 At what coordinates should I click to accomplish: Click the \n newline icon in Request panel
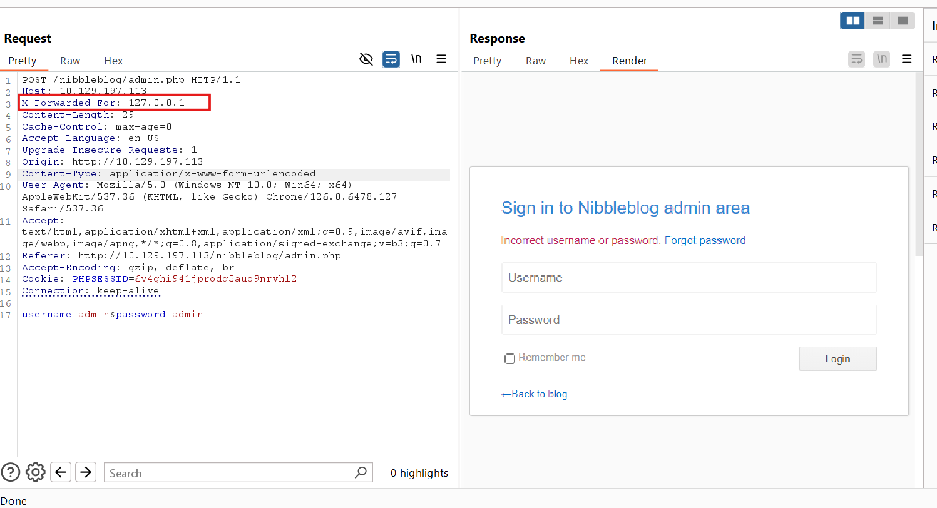point(416,59)
